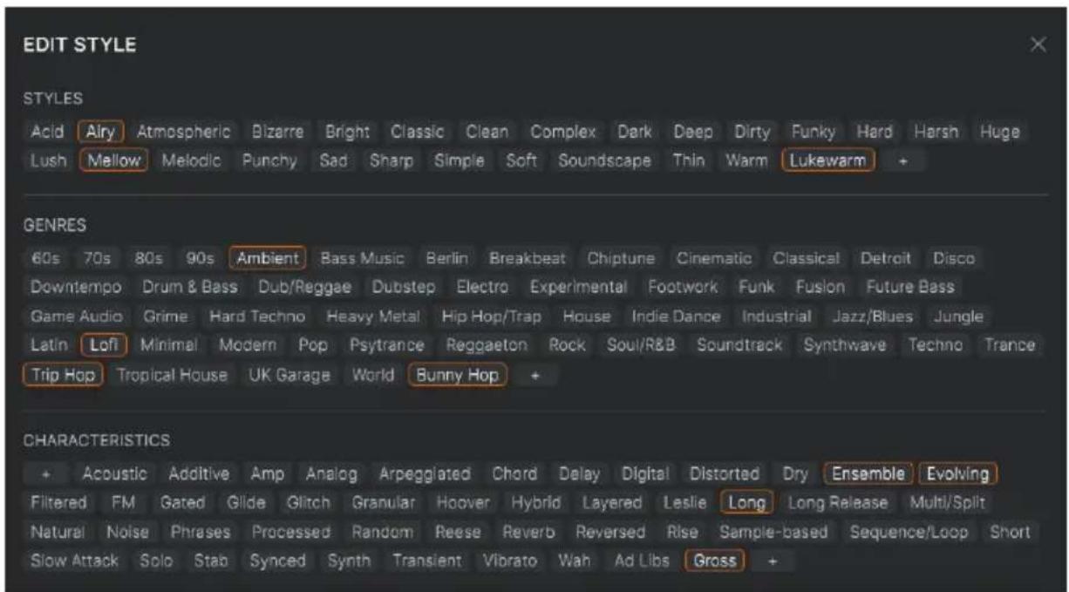Deselect the Bunny Hop genre tag
This screenshot has height=592, width=1069.
[458, 375]
